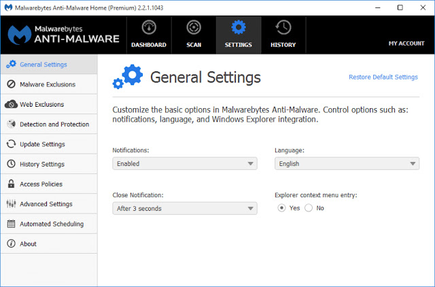Image resolution: width=435 pixels, height=287 pixels.
Task: Select No for Explorer context menu entry
Action: (309, 208)
